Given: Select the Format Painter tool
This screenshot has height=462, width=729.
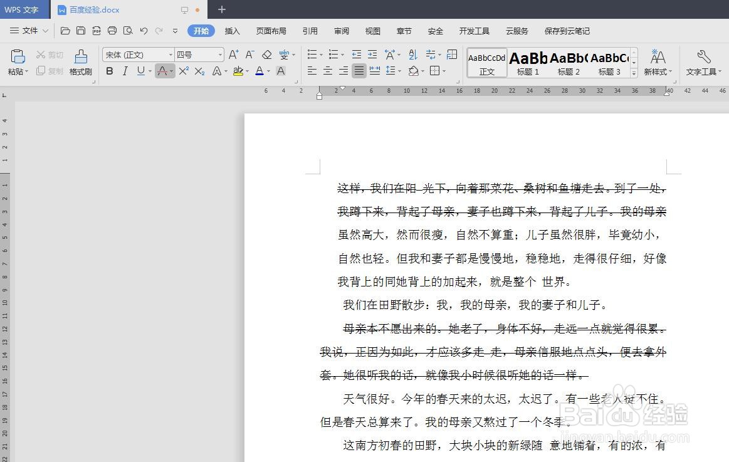Looking at the screenshot, I should (x=80, y=61).
